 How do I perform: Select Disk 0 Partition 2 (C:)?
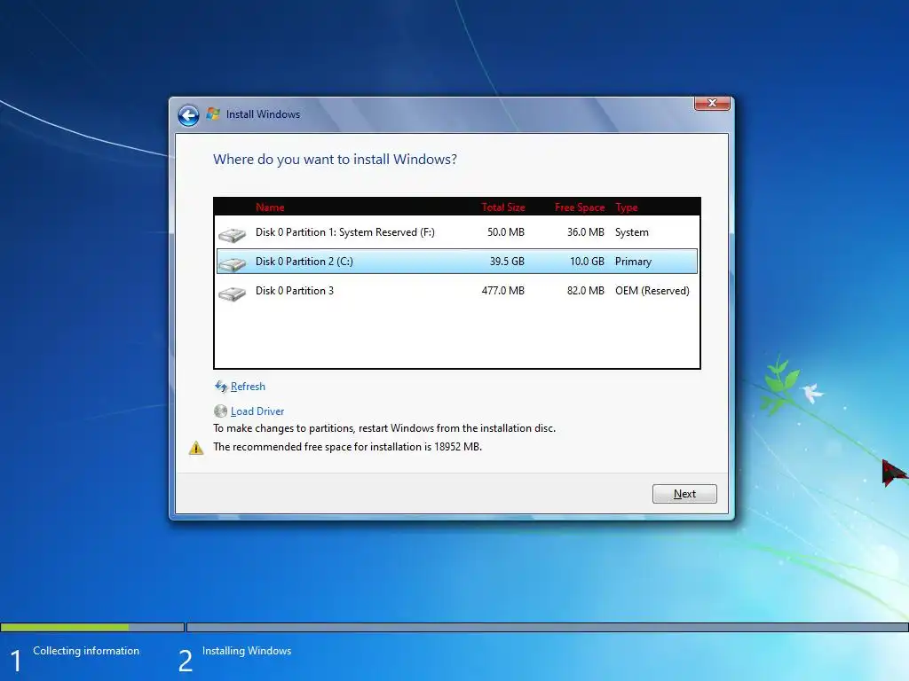457,262
